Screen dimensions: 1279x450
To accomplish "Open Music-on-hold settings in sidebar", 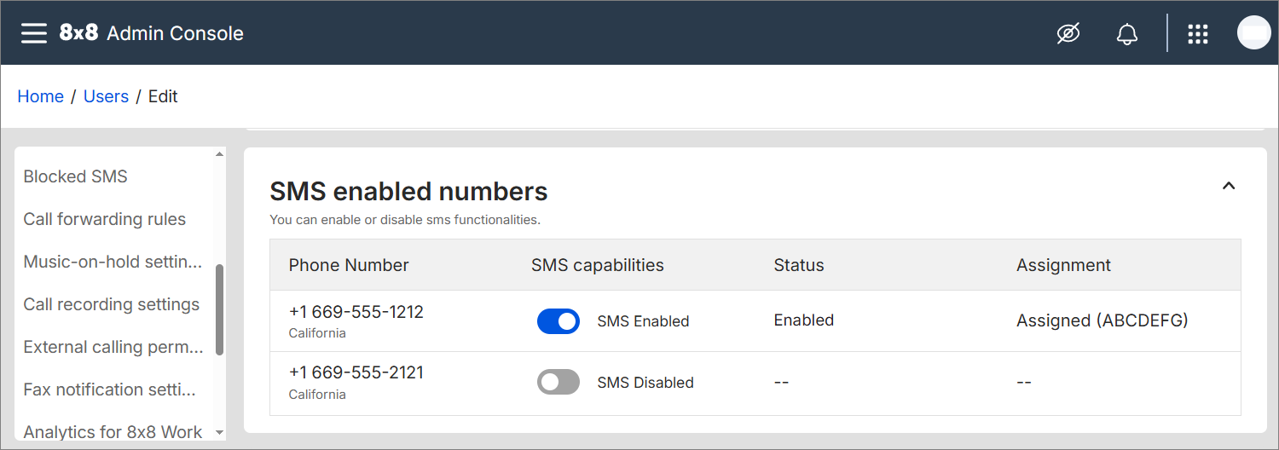I will click(113, 262).
